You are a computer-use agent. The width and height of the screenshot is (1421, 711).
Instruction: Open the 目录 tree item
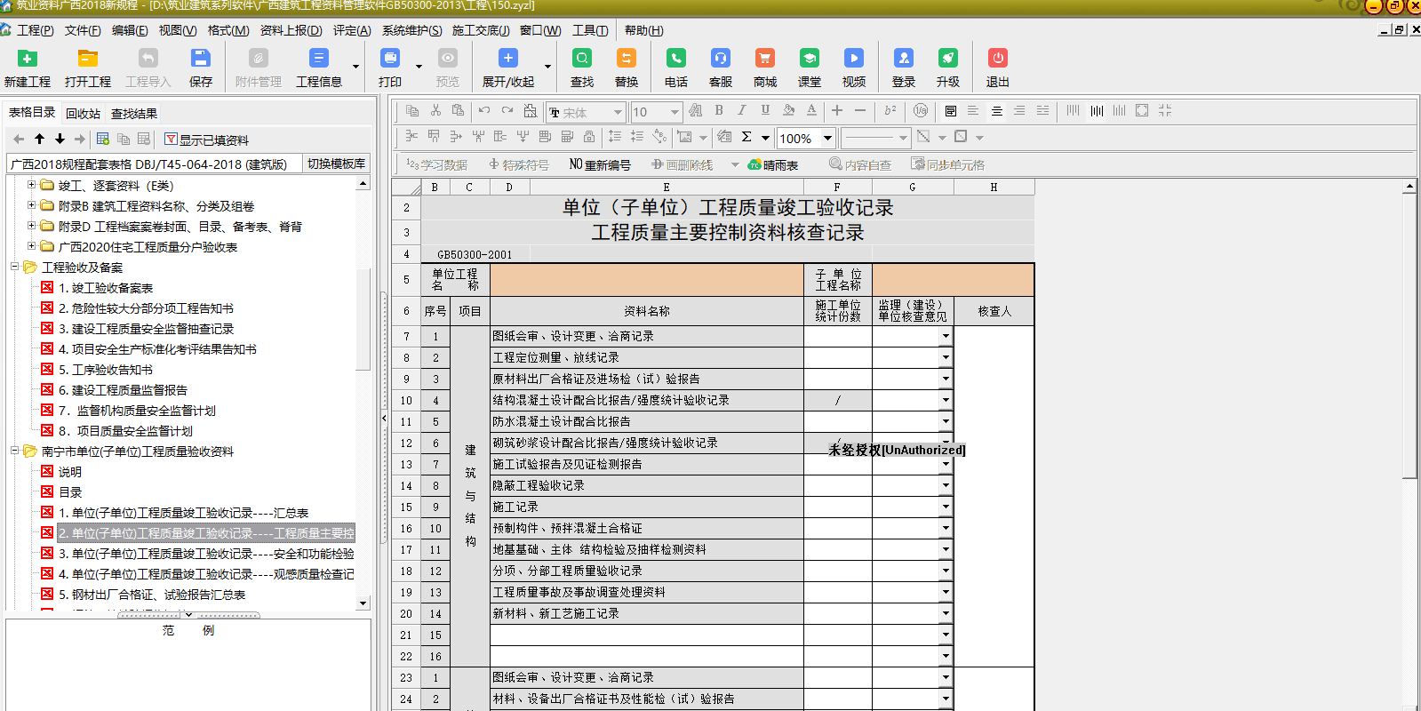pos(70,492)
